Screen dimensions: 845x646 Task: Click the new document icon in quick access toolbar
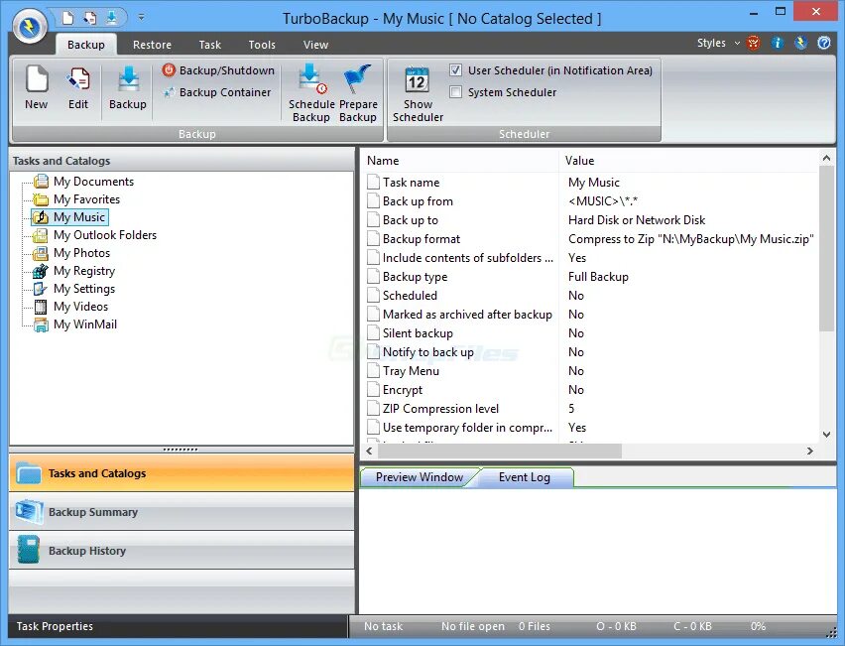(67, 18)
